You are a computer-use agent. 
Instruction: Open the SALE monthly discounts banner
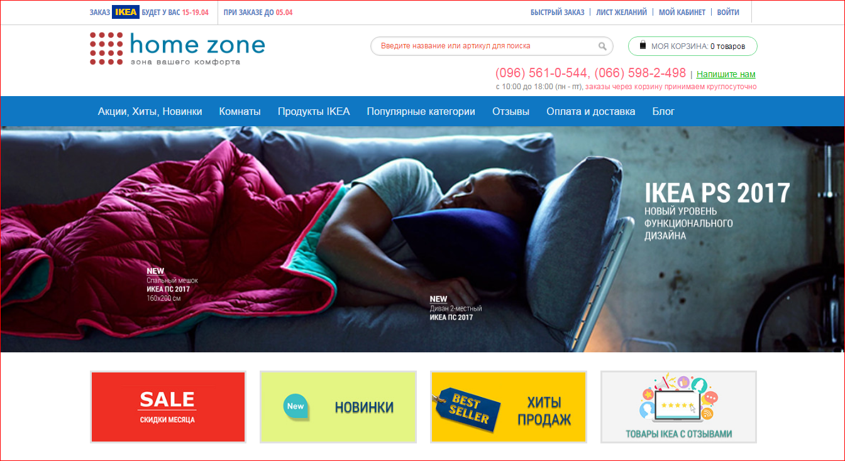coord(168,407)
